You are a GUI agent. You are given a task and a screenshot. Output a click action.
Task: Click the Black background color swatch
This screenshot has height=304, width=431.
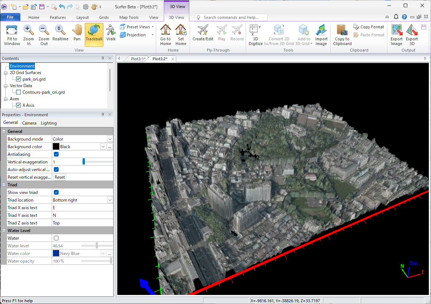[x=56, y=147]
